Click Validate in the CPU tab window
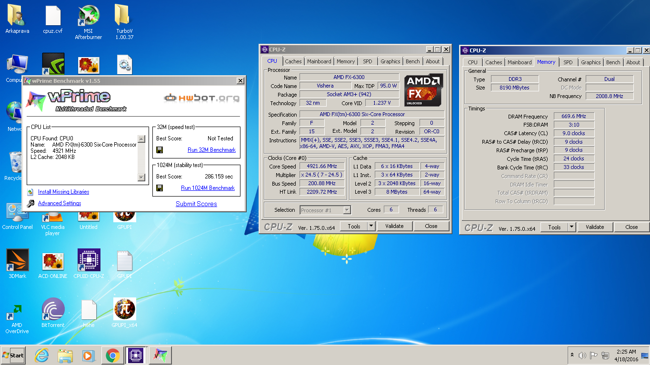650x365 pixels. pyautogui.click(x=394, y=226)
